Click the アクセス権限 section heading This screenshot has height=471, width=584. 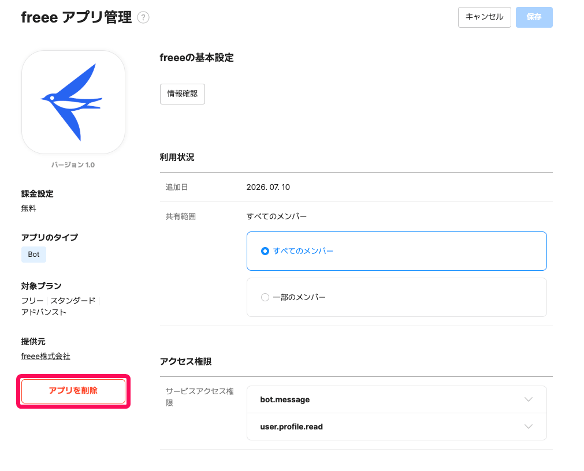click(x=185, y=362)
